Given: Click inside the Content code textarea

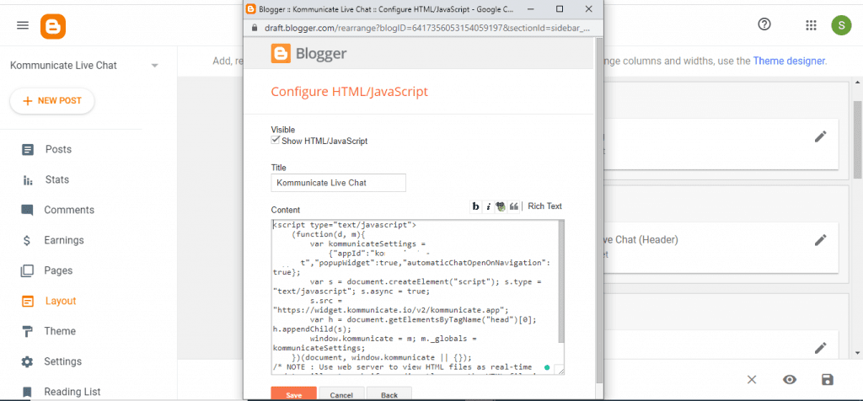Looking at the screenshot, I should click(x=414, y=297).
